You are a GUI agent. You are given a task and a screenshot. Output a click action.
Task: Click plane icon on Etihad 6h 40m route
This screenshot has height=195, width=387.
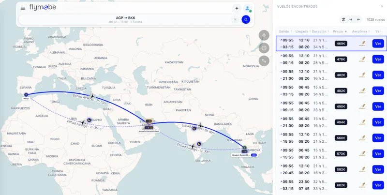point(200,126)
